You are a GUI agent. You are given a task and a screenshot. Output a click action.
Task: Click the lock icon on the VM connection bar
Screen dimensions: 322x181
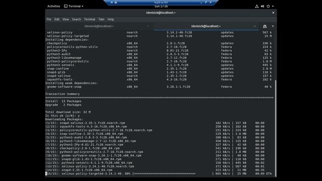[116, 2]
